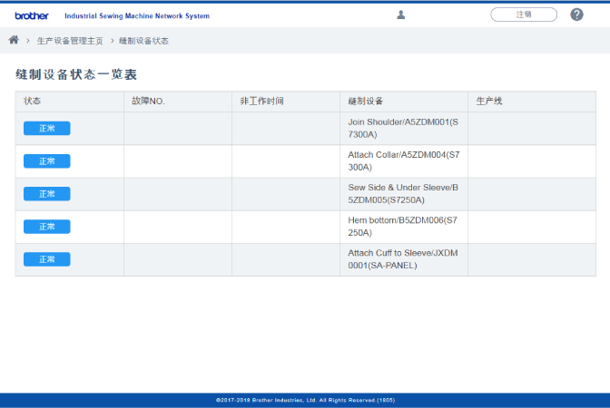Select Attach Collar/A5ZDM004 device cell
The width and height of the screenshot is (610, 408).
coord(403,160)
